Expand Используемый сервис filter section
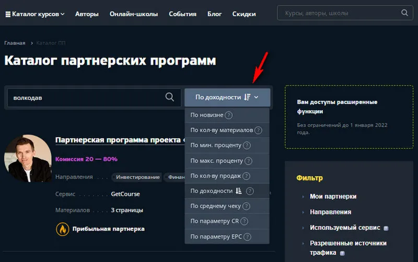The width and height of the screenshot is (418, 262). 345,228
